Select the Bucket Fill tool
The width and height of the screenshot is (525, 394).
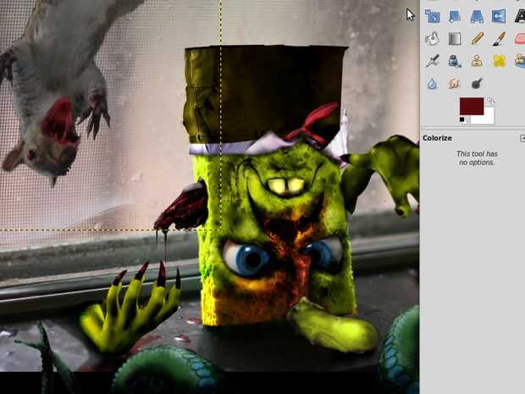[432, 38]
